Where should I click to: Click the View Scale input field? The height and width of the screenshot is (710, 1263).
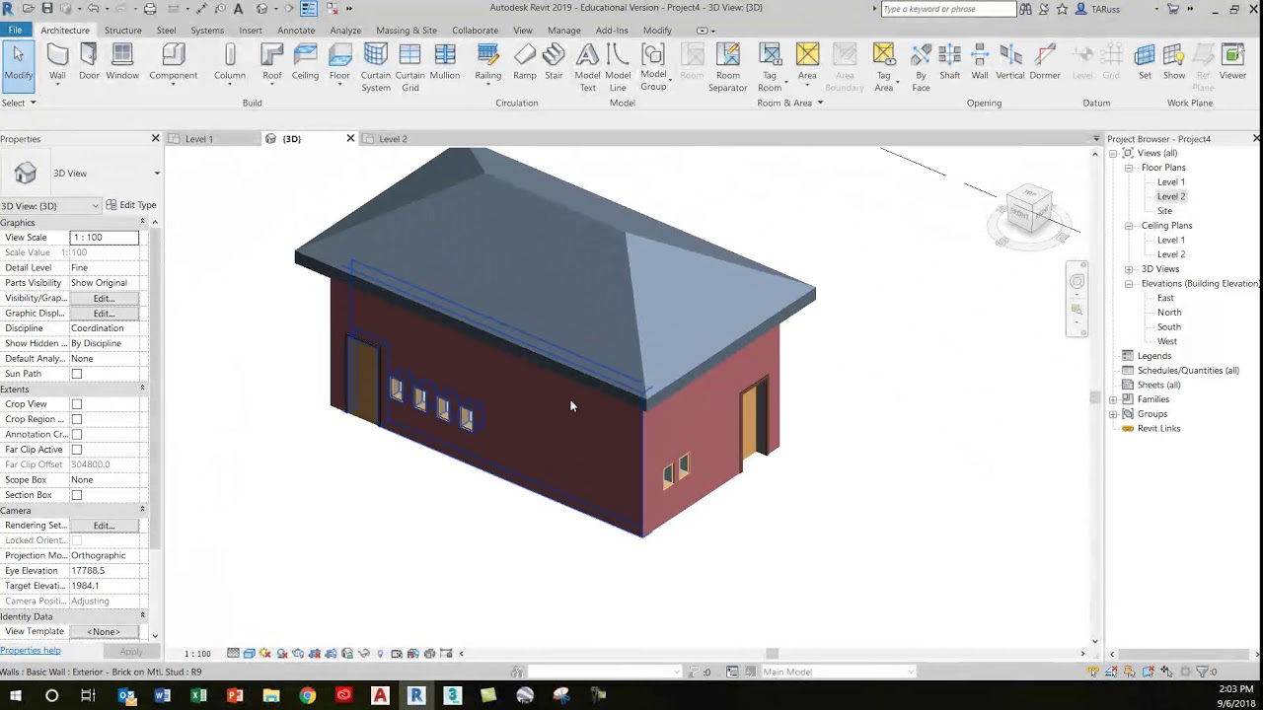105,238
